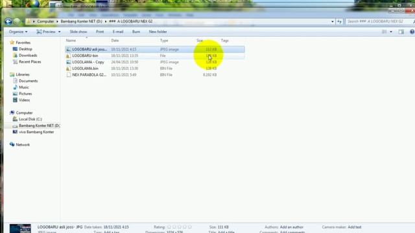The width and height of the screenshot is (415, 233).
Task: Click Burn in the toolbar
Action: tap(136, 32)
